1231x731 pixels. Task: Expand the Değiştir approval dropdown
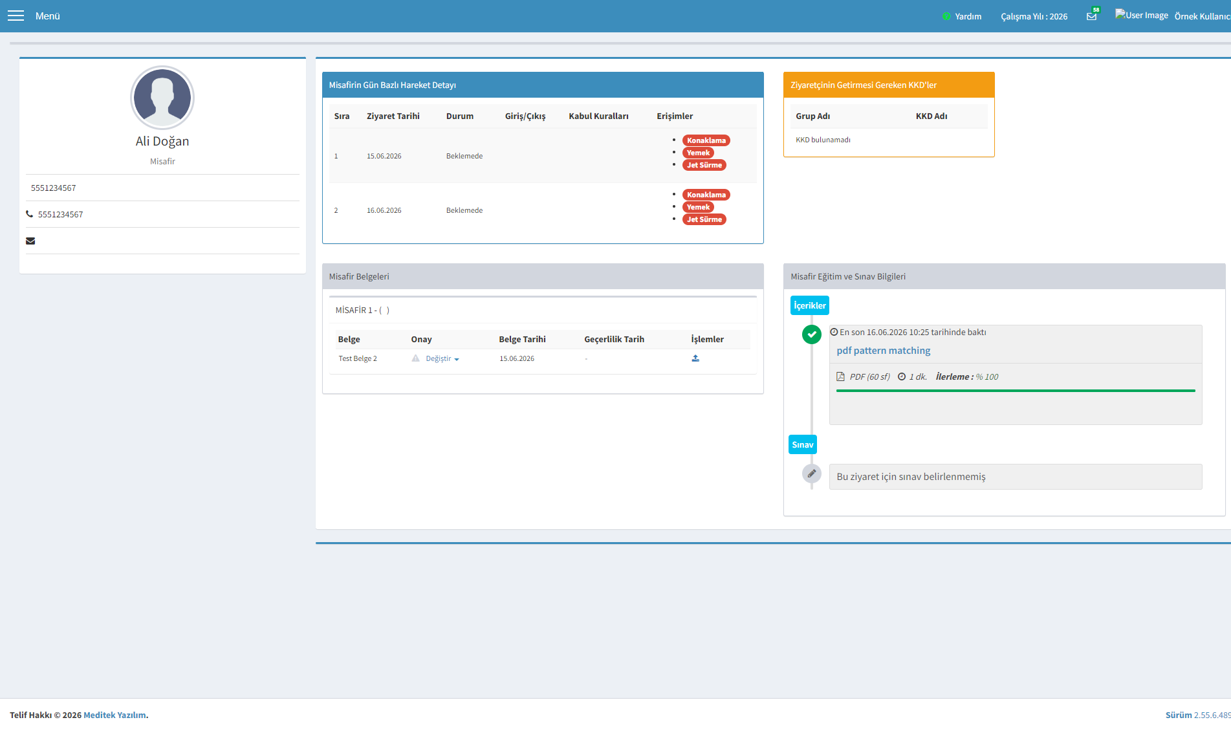click(x=442, y=358)
